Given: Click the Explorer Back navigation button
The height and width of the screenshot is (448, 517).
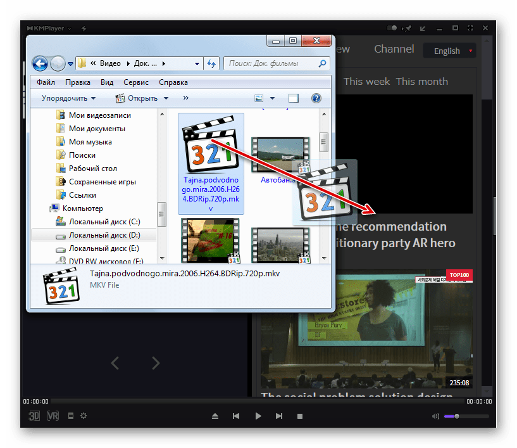Looking at the screenshot, I should 40,63.
